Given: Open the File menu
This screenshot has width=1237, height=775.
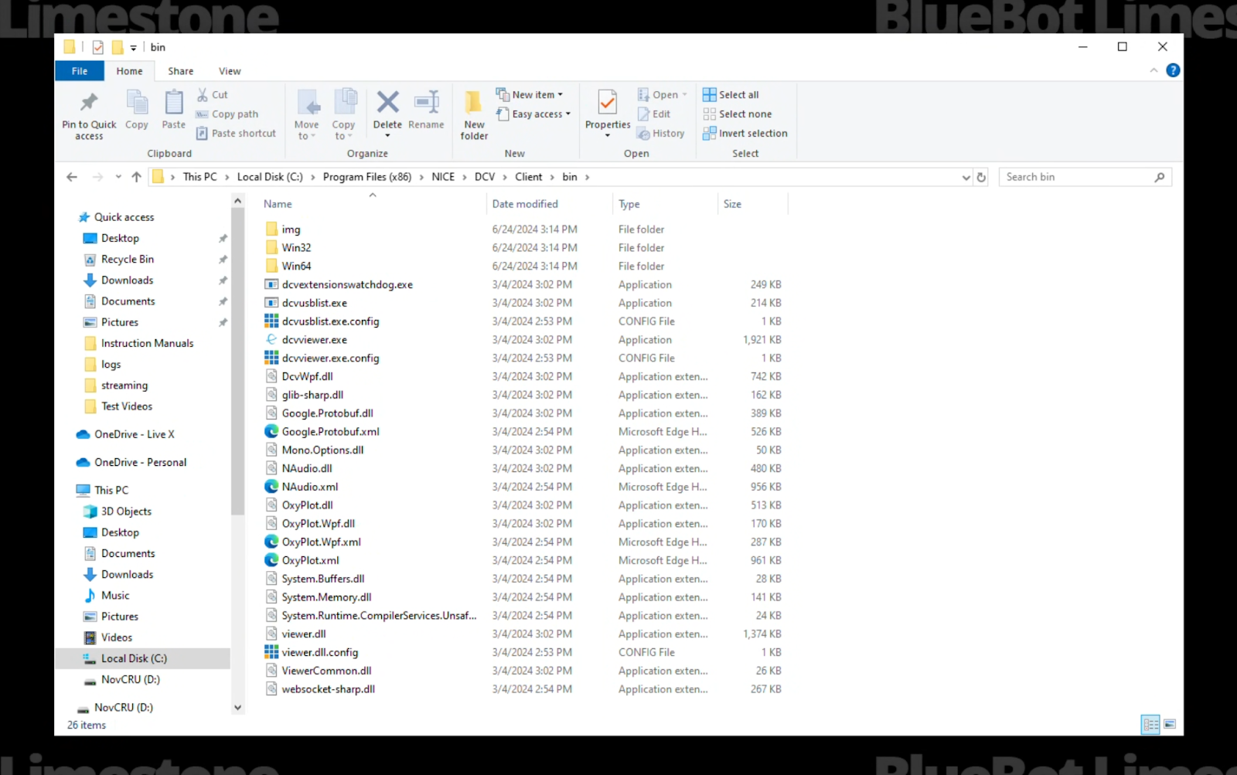Looking at the screenshot, I should [80, 70].
